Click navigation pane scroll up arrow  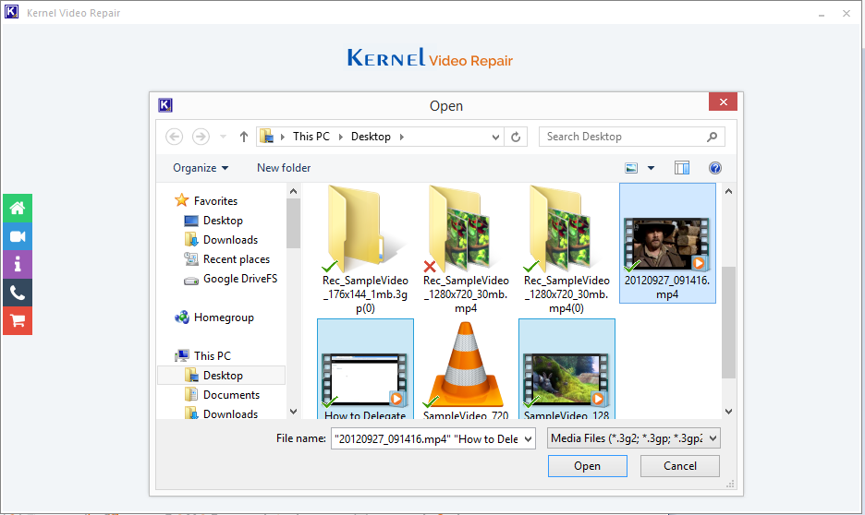(294, 192)
